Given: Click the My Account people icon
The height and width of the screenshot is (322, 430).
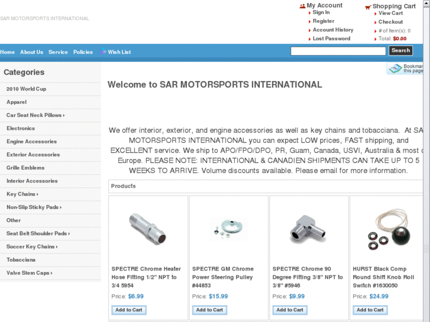Looking at the screenshot, I should (302, 6).
